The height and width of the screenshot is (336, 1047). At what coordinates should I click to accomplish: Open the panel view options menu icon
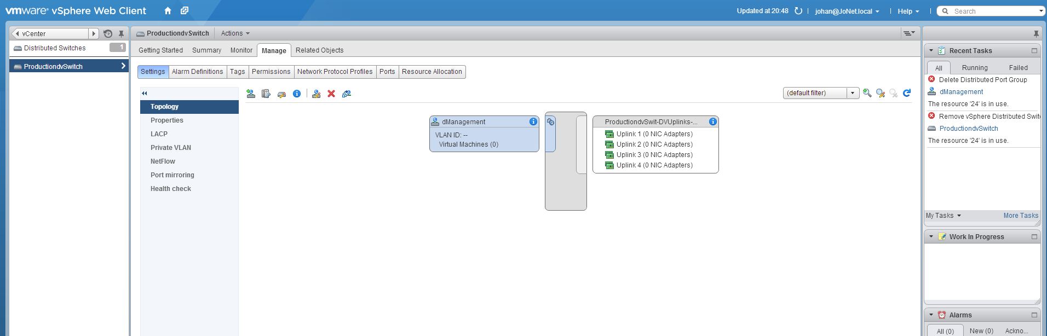909,33
